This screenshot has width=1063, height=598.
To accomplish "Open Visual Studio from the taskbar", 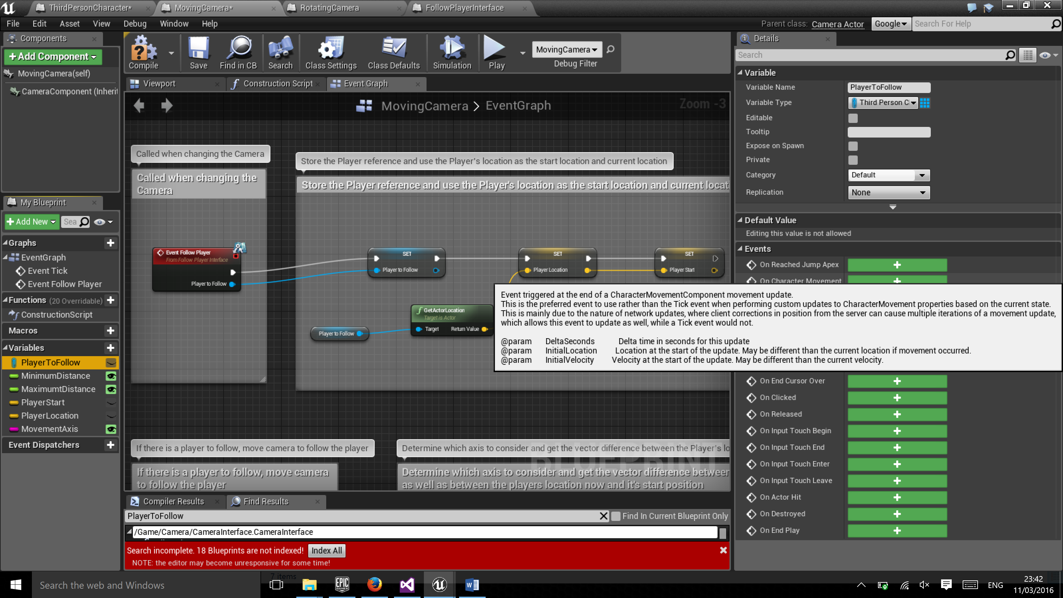I will (407, 584).
